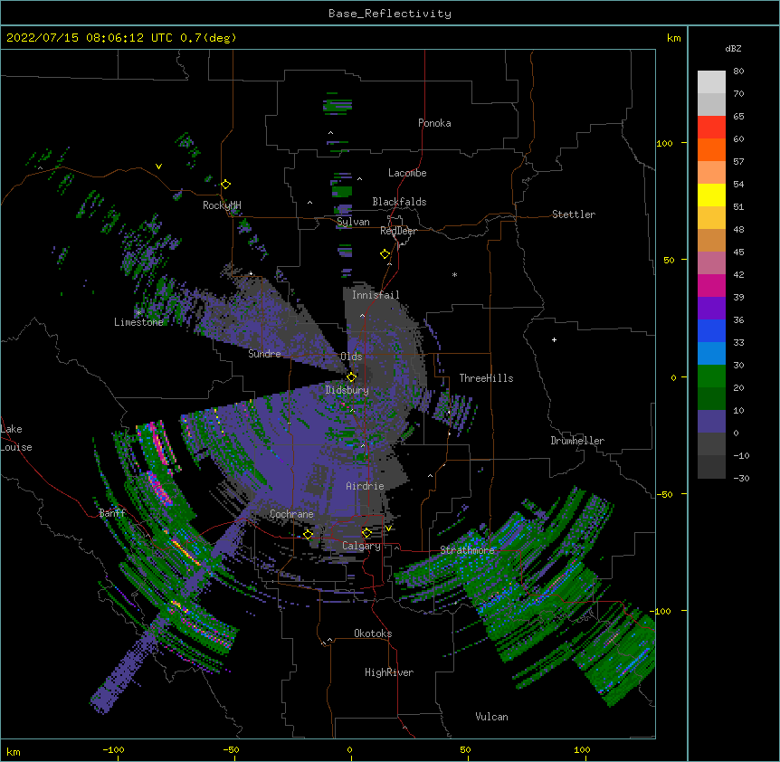The height and width of the screenshot is (762, 780).
Task: Click the Okotoks town label
Action: [373, 633]
